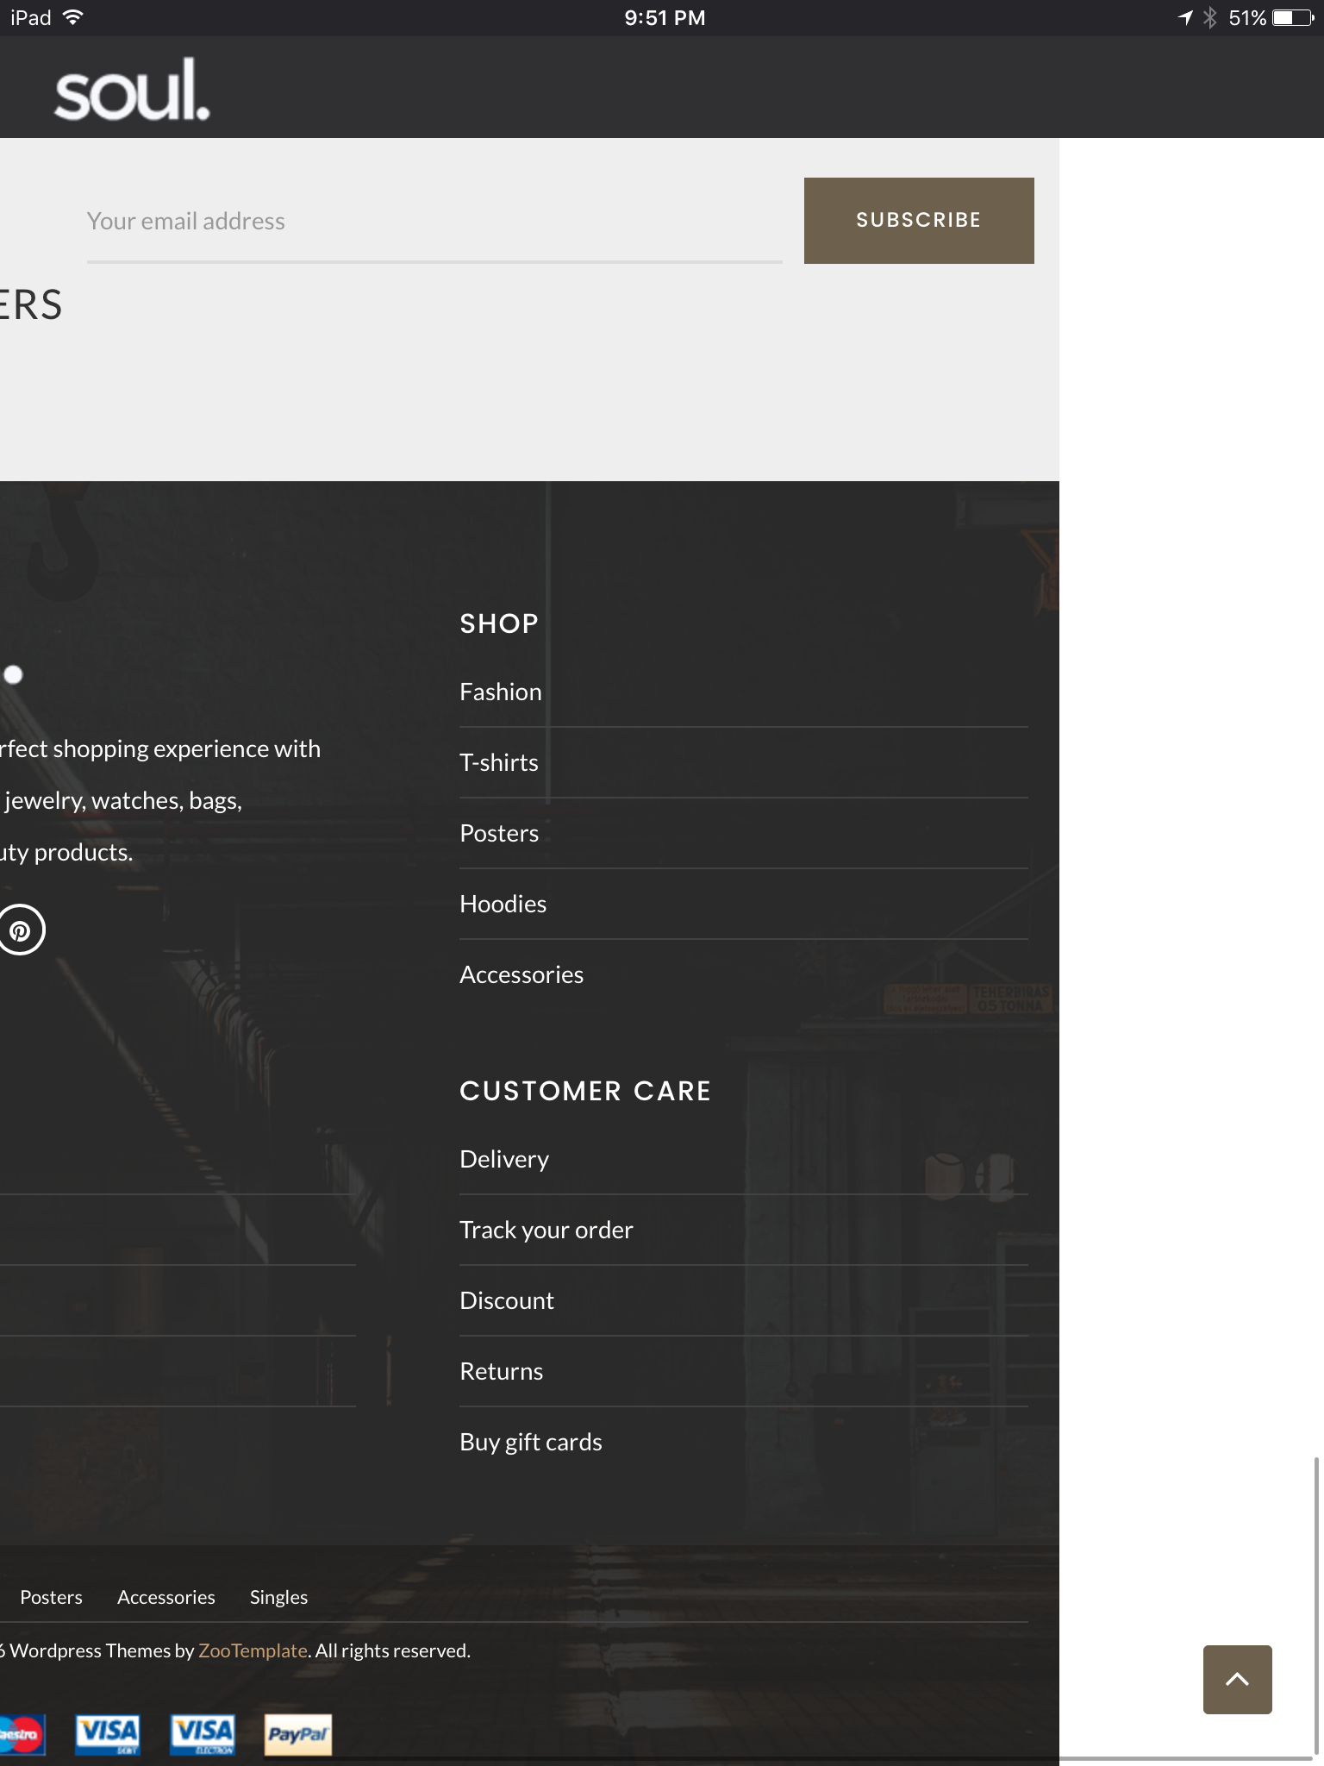Click the PayPal payment icon
Image resolution: width=1324 pixels, height=1766 pixels.
tap(297, 1734)
